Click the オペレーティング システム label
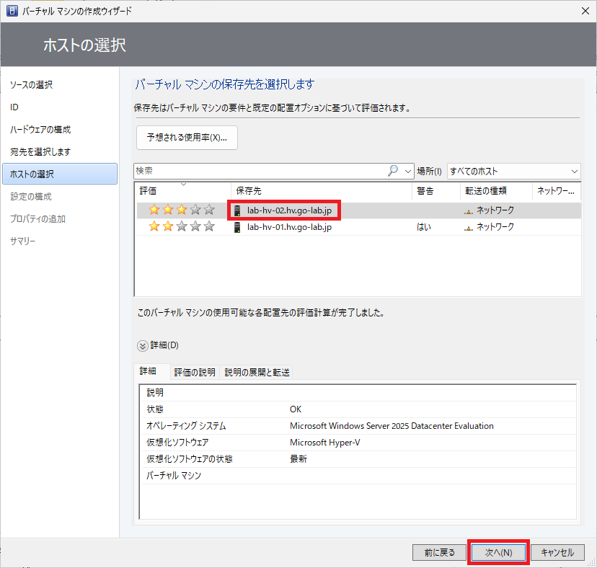This screenshot has height=568, width=597. coord(186,426)
